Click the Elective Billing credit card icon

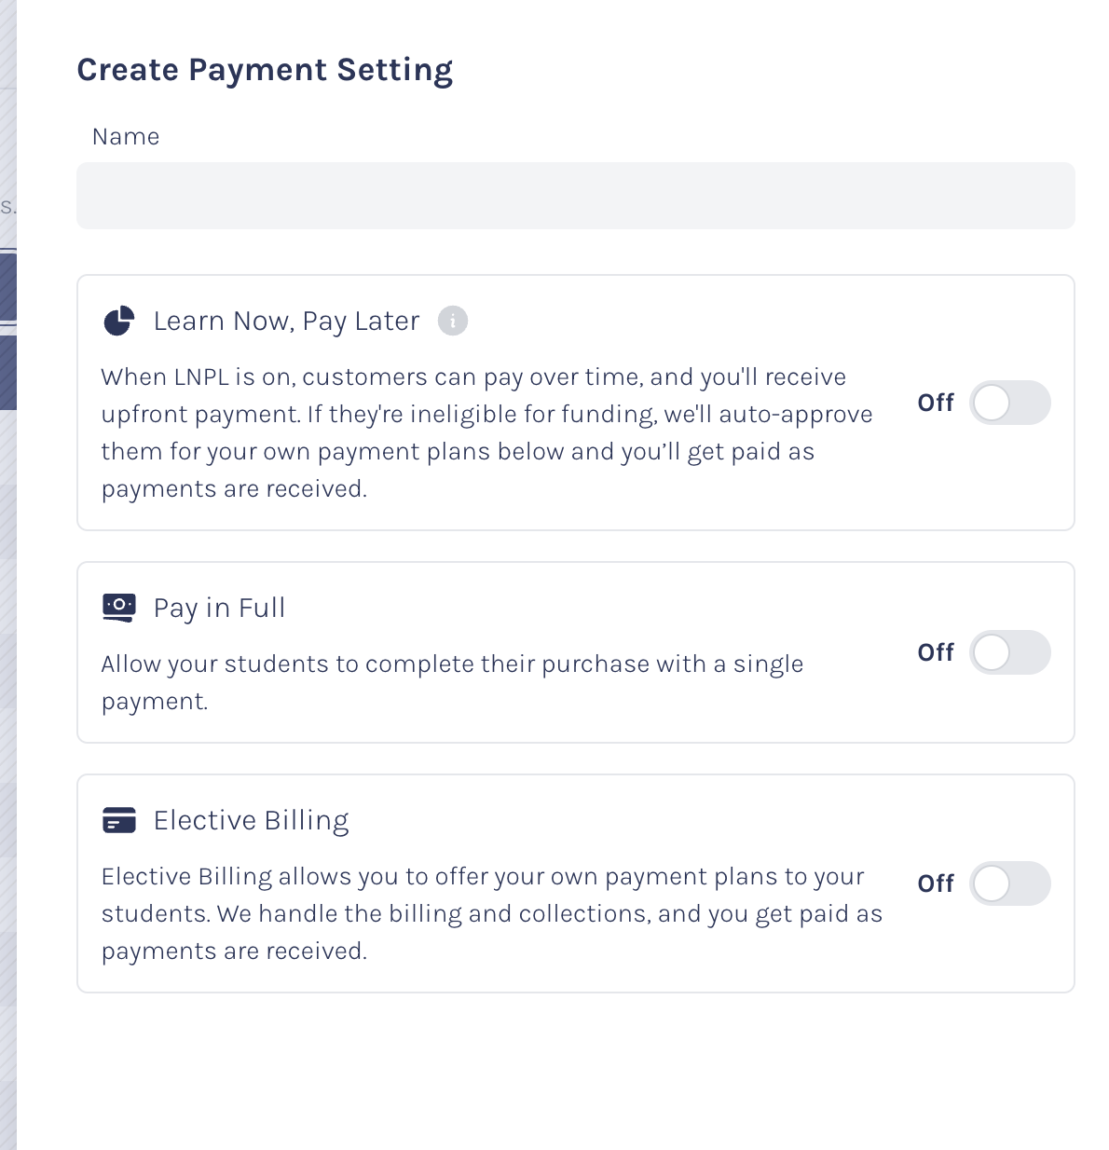tap(118, 820)
